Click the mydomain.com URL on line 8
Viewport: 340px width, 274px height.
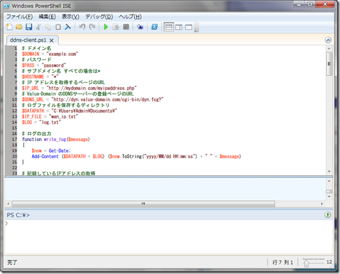click(91, 88)
